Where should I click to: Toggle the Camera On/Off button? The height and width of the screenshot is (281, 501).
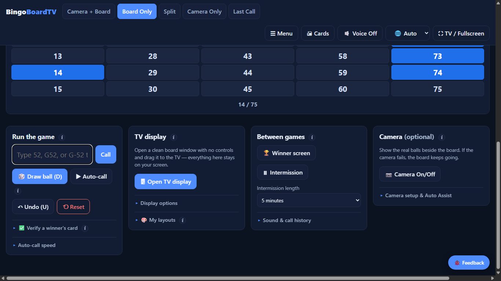click(410, 174)
